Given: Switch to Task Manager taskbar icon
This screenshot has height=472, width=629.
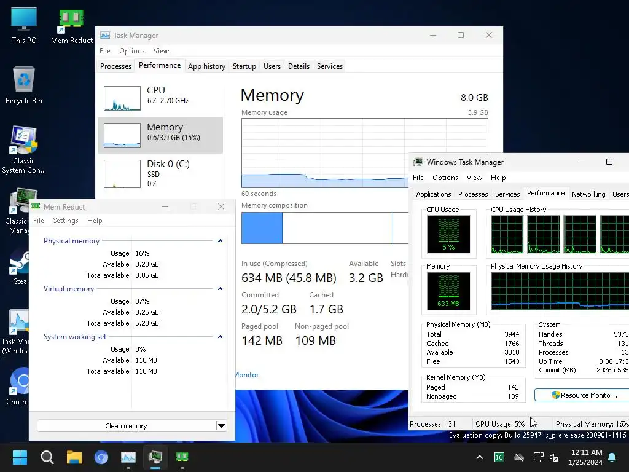Looking at the screenshot, I should 128,457.
